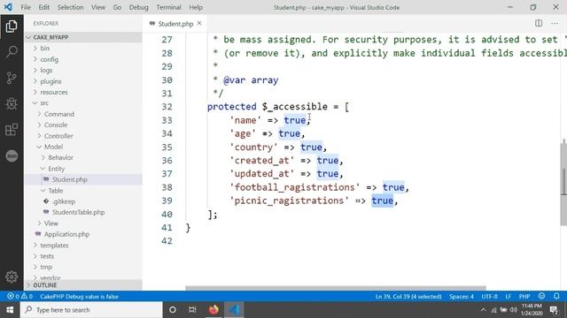The image size is (567, 318).
Task: Open the editor More Actions ellipsis
Action: pos(555,24)
